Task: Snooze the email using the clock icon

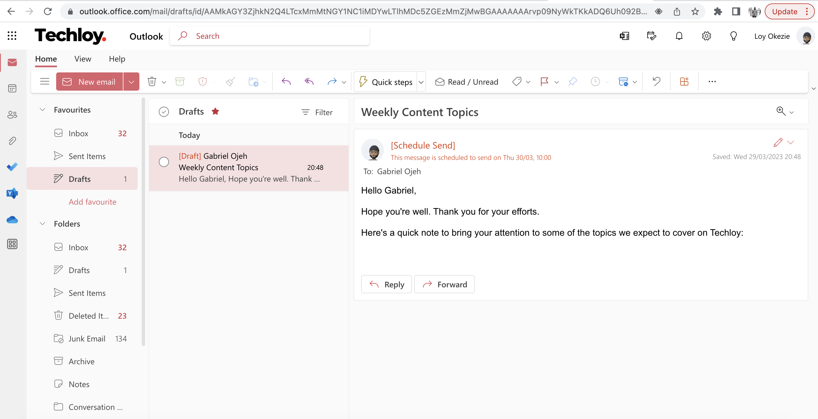Action: point(595,82)
